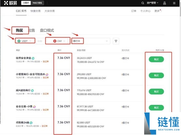Click badge icon beside 小星星商行-安全可验流水
Image resolution: width=181 pixels, height=135 pixels.
pyautogui.click(x=47, y=75)
